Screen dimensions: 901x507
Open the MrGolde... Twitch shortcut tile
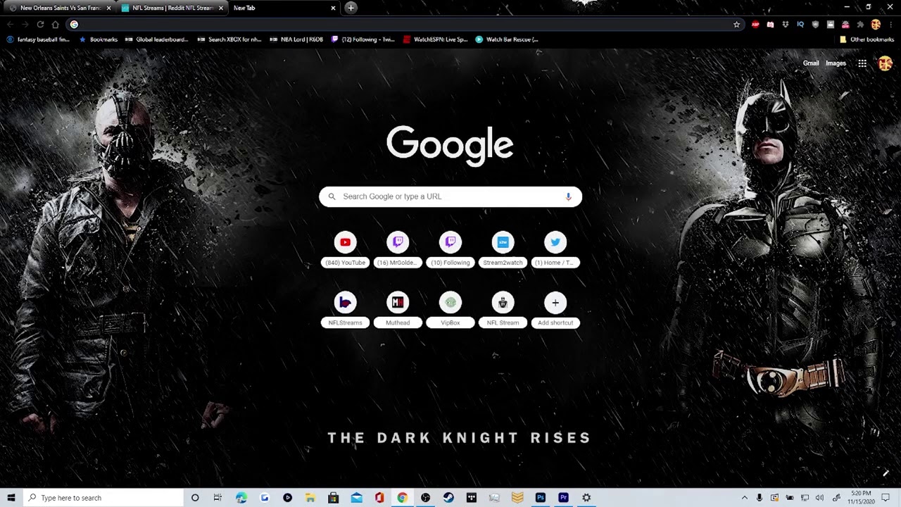pyautogui.click(x=398, y=249)
